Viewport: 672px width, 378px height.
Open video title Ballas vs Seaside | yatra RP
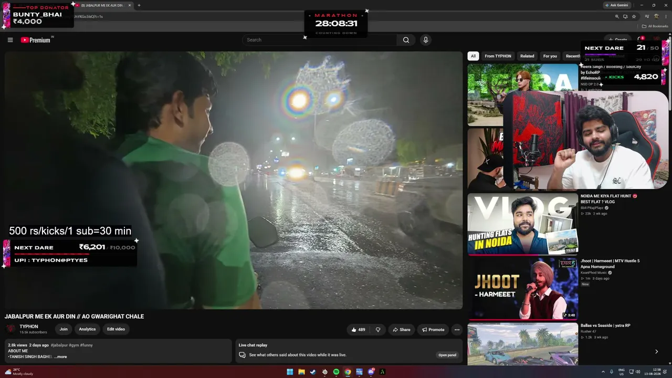point(605,325)
